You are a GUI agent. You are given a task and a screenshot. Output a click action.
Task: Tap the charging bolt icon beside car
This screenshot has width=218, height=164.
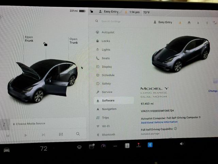[x=82, y=68]
